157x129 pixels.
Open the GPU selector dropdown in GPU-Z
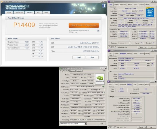pyautogui.click(x=85, y=124)
